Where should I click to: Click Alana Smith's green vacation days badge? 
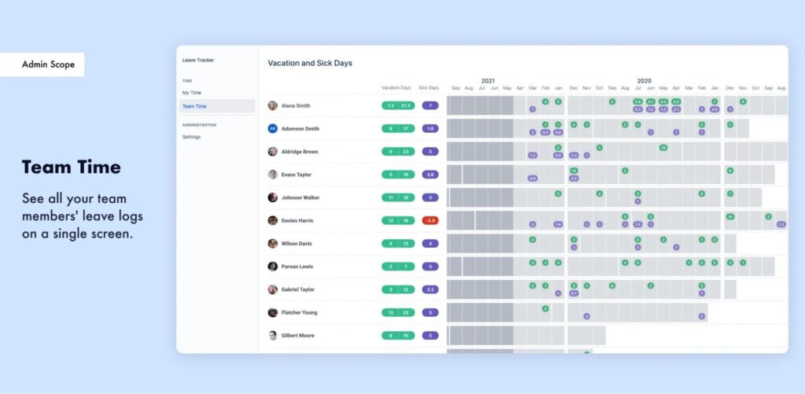(397, 105)
